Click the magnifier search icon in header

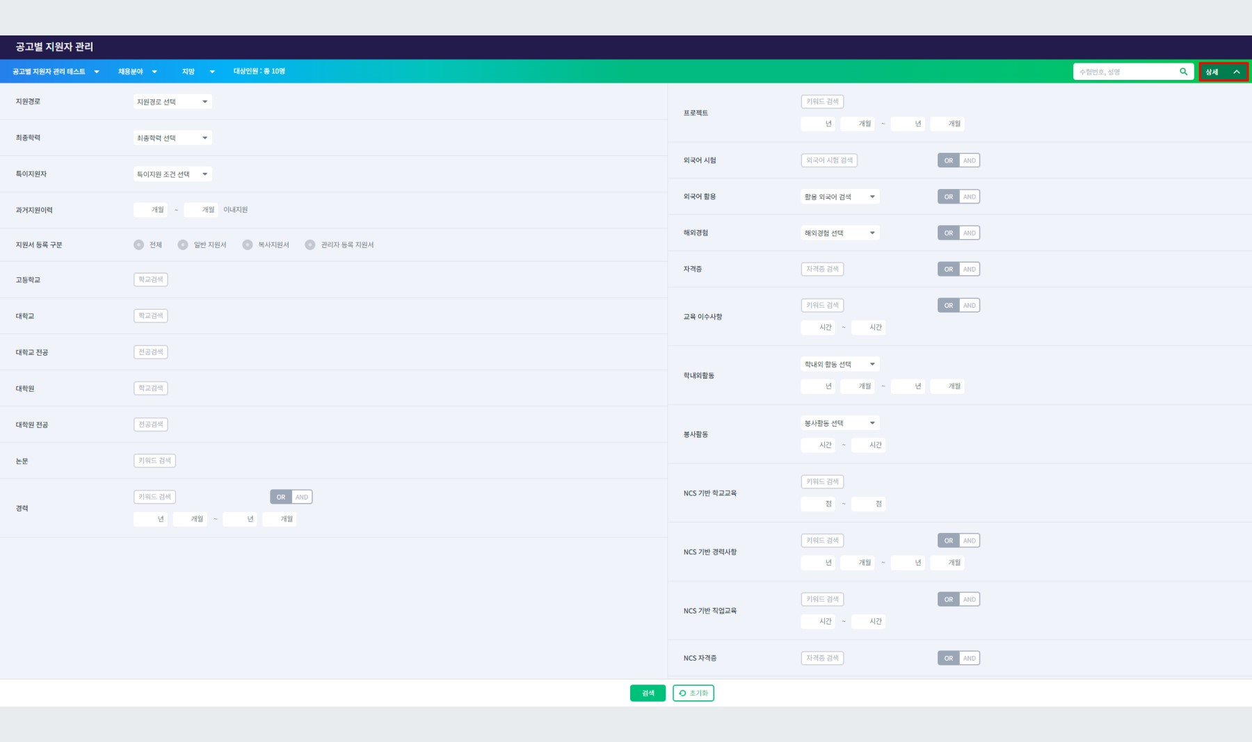click(x=1183, y=72)
